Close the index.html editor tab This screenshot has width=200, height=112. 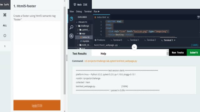pyautogui.click(x=108, y=17)
